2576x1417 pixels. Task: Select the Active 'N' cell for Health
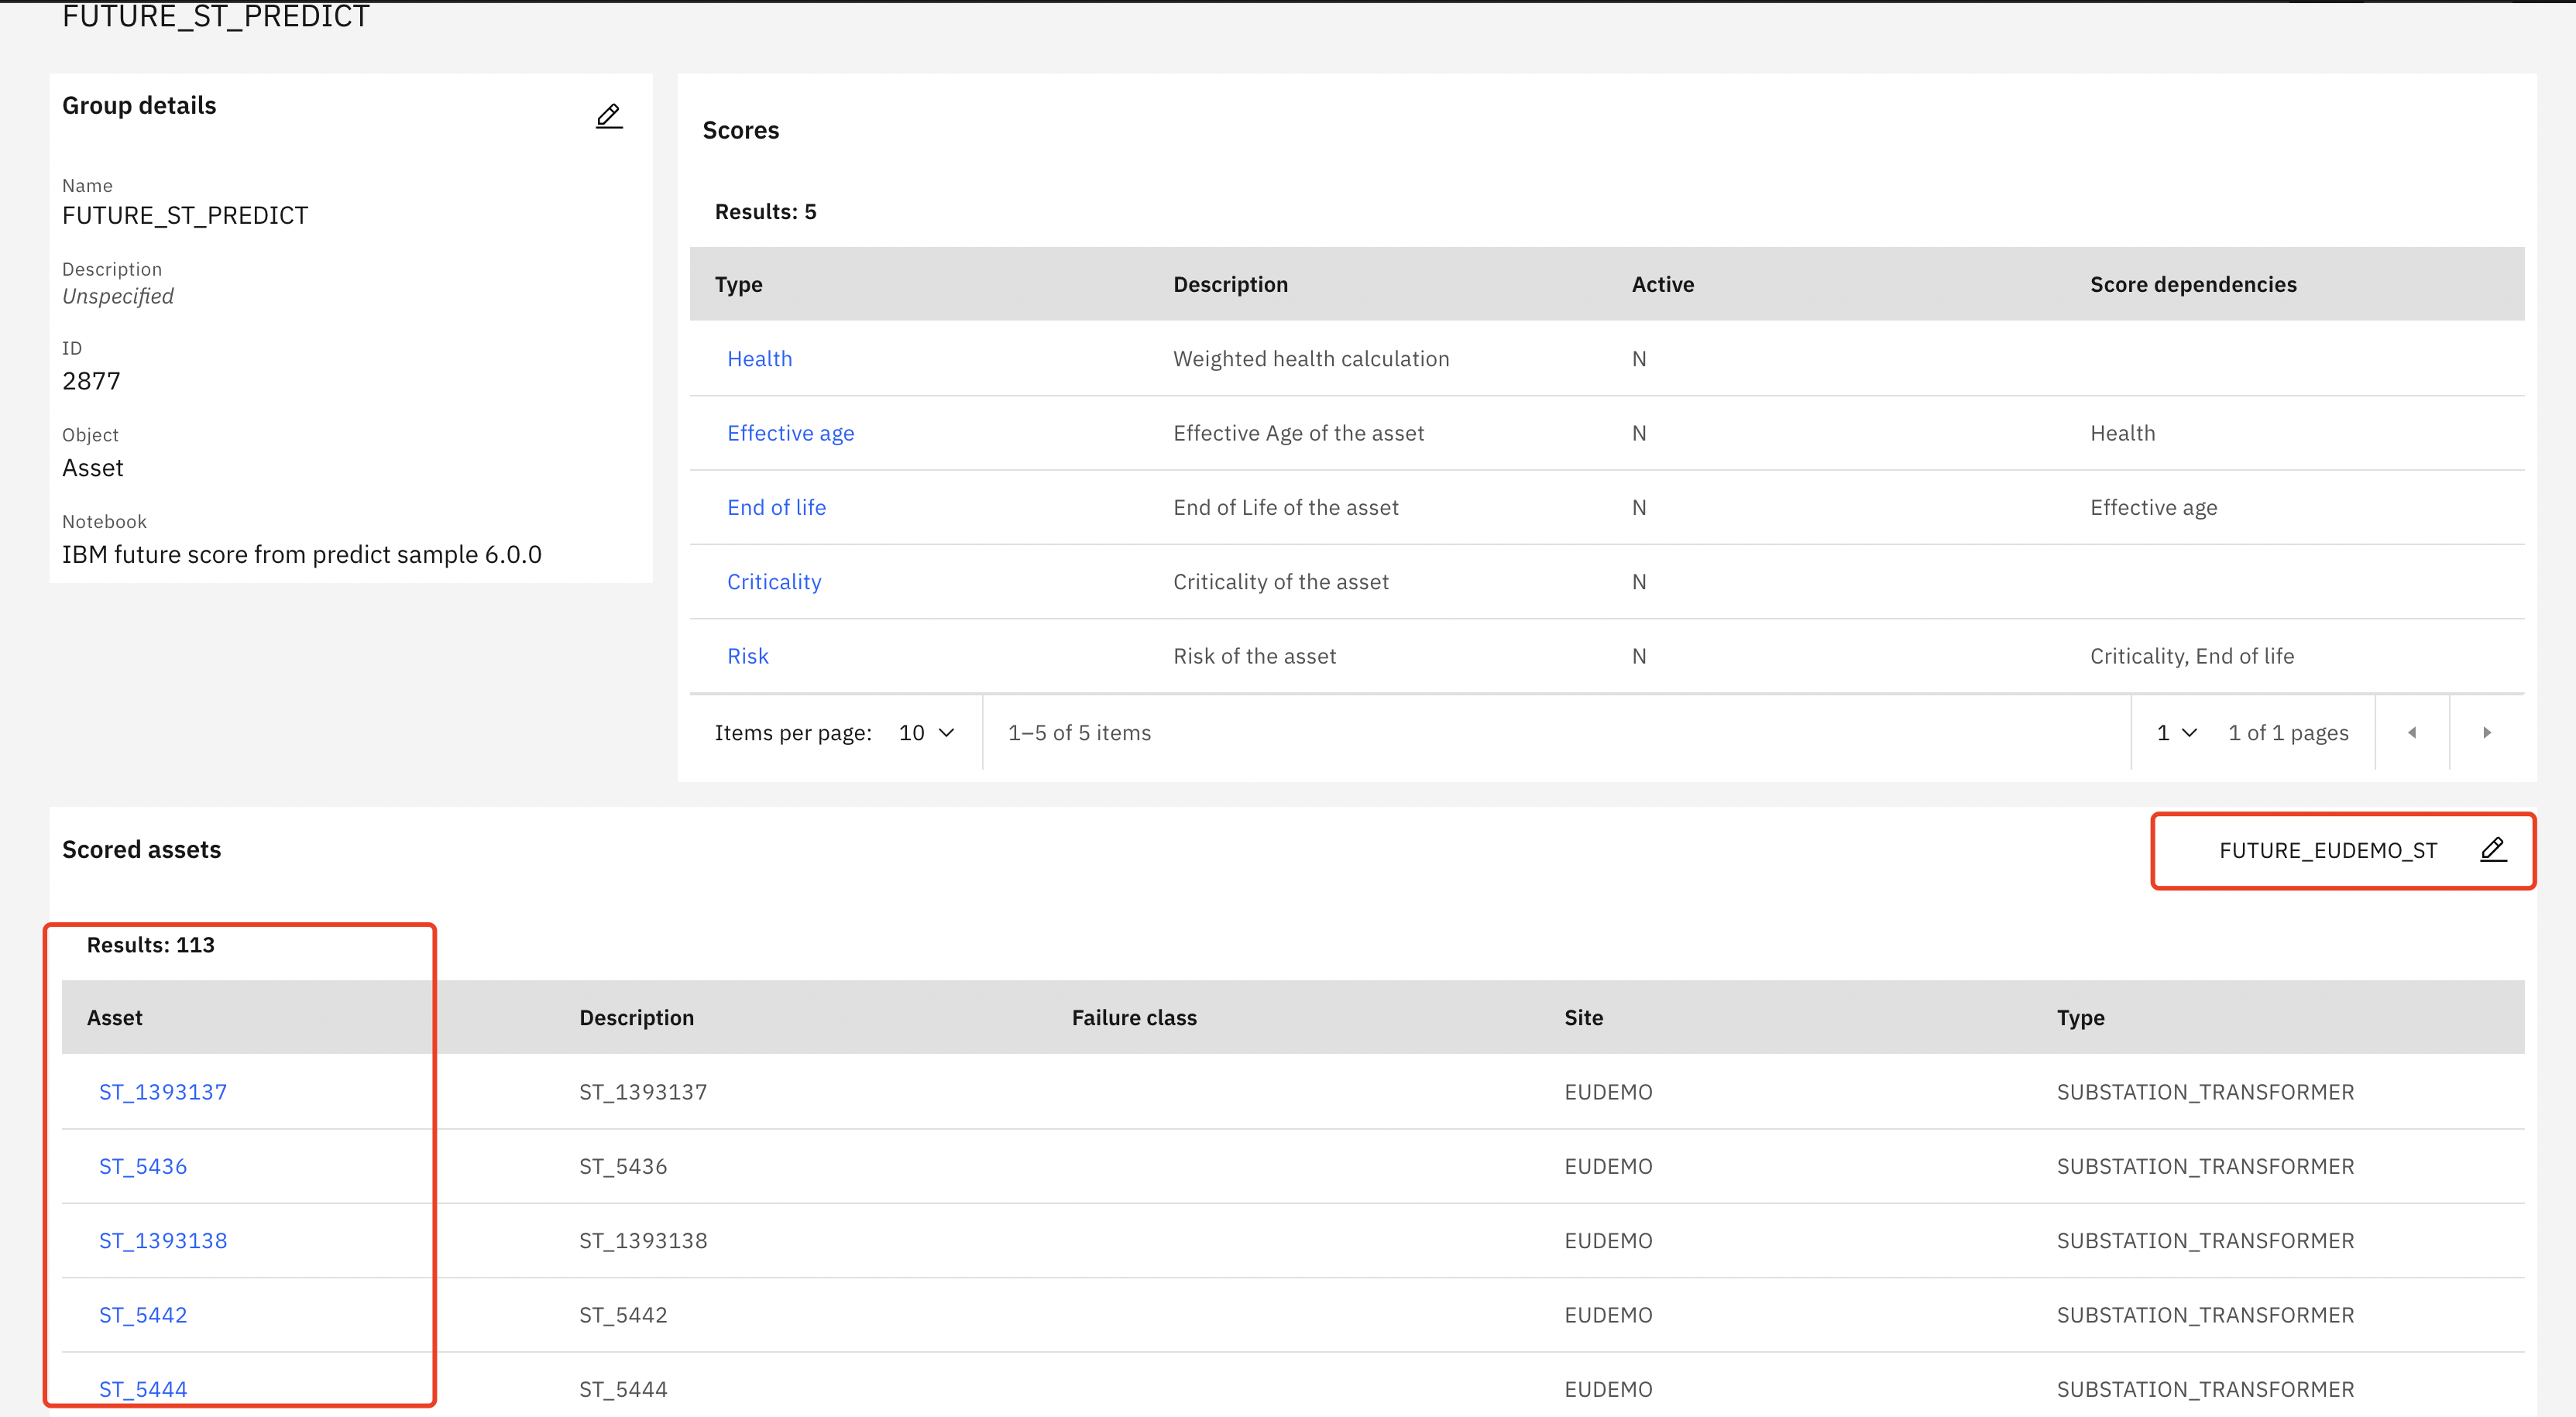pos(1639,359)
